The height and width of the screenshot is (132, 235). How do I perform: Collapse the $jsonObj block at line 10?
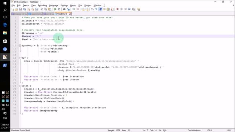pyautogui.click(x=20, y=45)
